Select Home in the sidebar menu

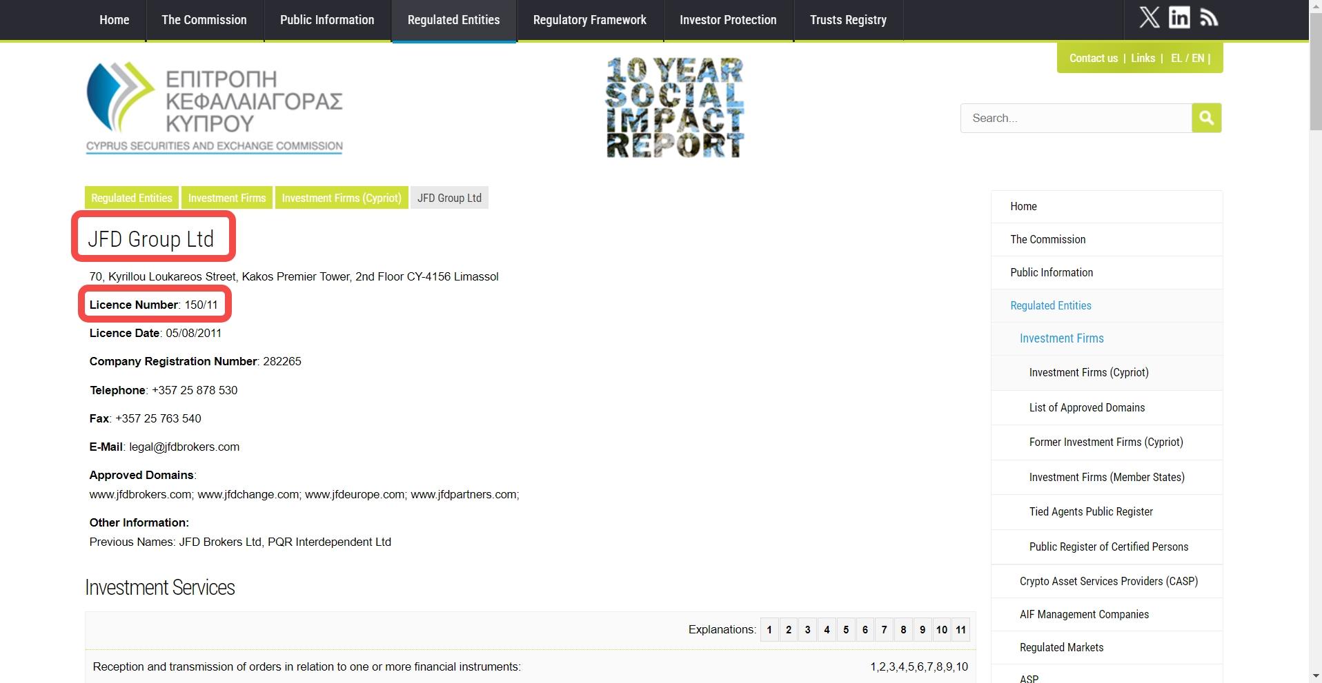click(x=1107, y=206)
